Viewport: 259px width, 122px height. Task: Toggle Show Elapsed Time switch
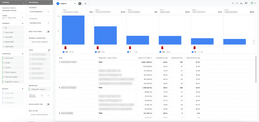[x=47, y=104]
